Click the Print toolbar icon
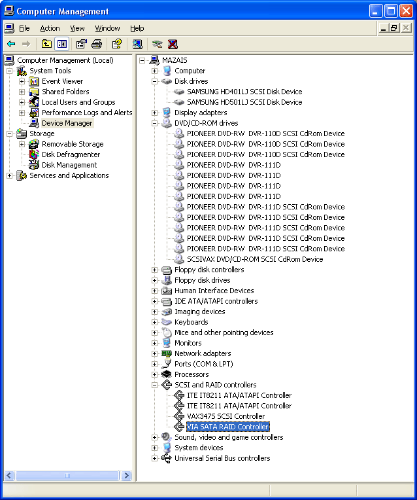Image resolution: width=417 pixels, height=500 pixels. pyautogui.click(x=97, y=44)
